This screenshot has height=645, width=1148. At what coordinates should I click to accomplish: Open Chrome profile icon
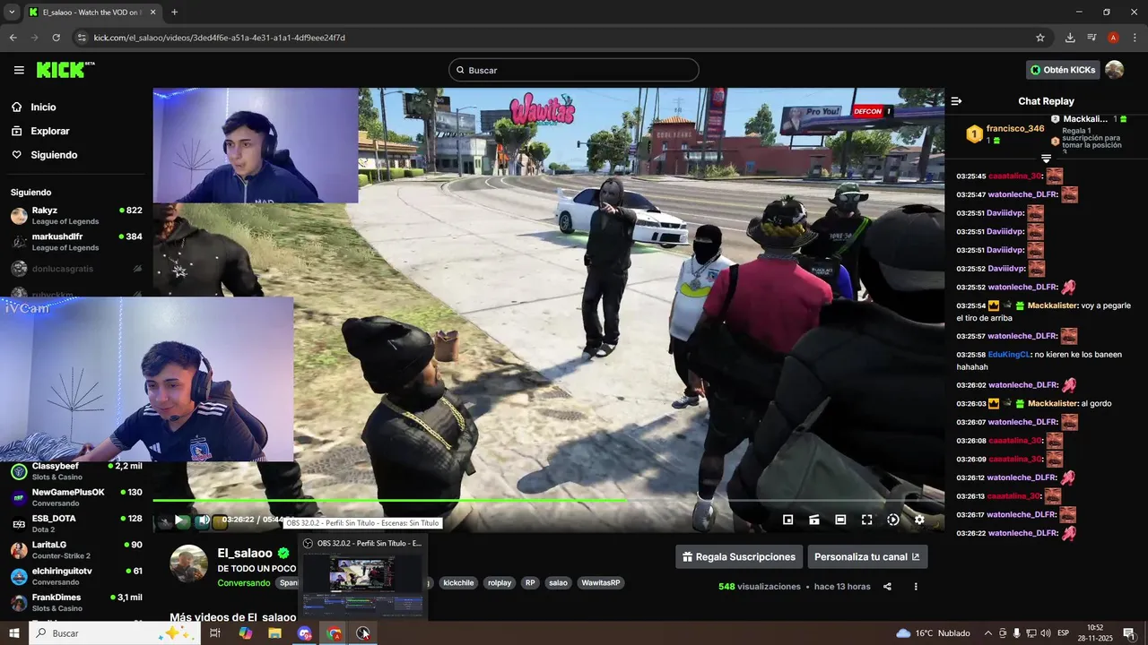1113,38
